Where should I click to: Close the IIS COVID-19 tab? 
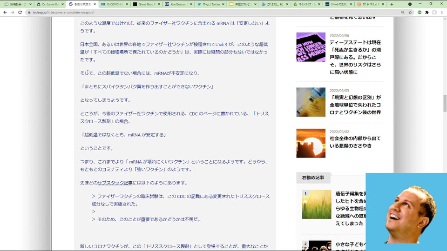(x=127, y=4)
